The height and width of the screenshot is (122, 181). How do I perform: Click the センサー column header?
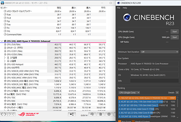point(4,8)
